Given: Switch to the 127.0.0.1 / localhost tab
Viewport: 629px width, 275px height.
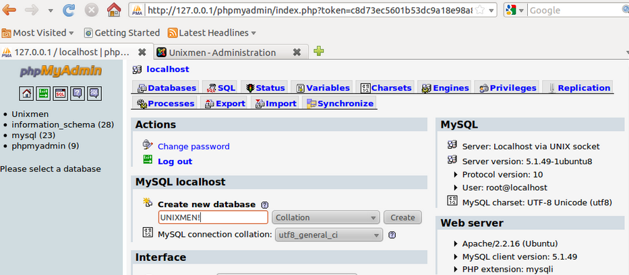Looking at the screenshot, I should pyautogui.click(x=72, y=52).
